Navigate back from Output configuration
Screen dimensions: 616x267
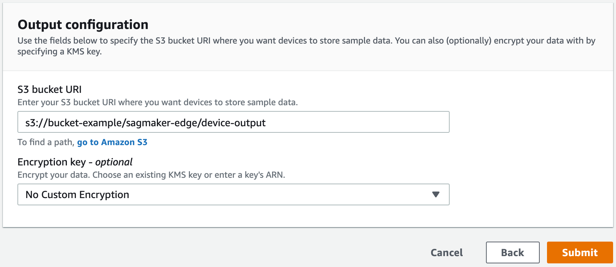tap(512, 252)
